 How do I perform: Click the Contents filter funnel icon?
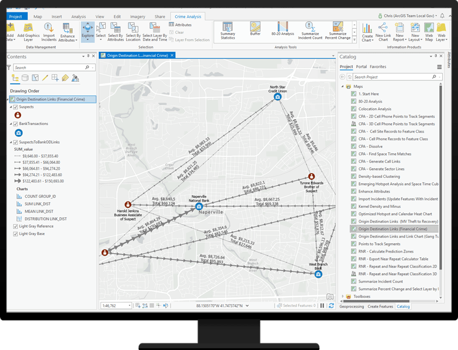[x=9, y=68]
